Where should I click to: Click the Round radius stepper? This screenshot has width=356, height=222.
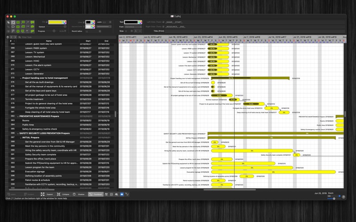(100, 31)
